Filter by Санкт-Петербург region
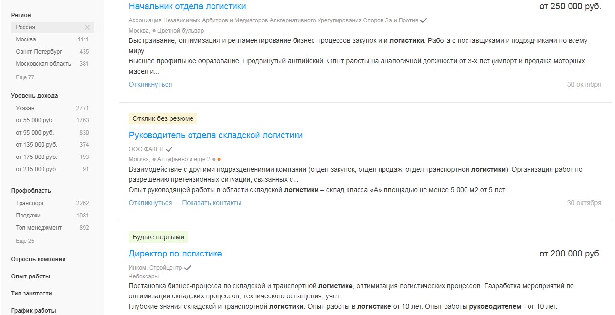Image resolution: width=615 pixels, height=315 pixels. [52, 52]
